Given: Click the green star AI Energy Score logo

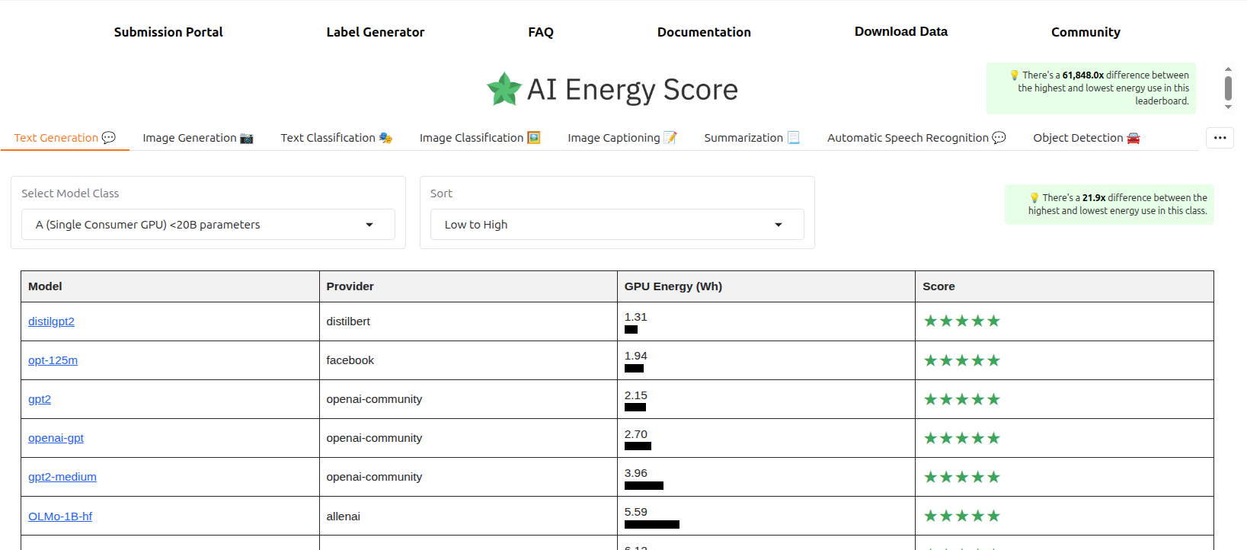Looking at the screenshot, I should point(504,90).
